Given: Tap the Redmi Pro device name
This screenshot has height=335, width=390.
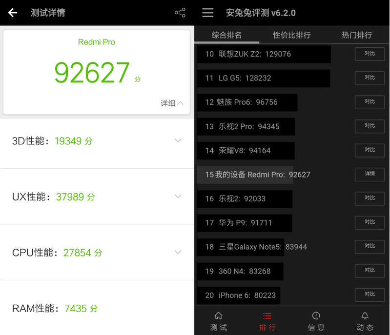Looking at the screenshot, I should tap(97, 42).
